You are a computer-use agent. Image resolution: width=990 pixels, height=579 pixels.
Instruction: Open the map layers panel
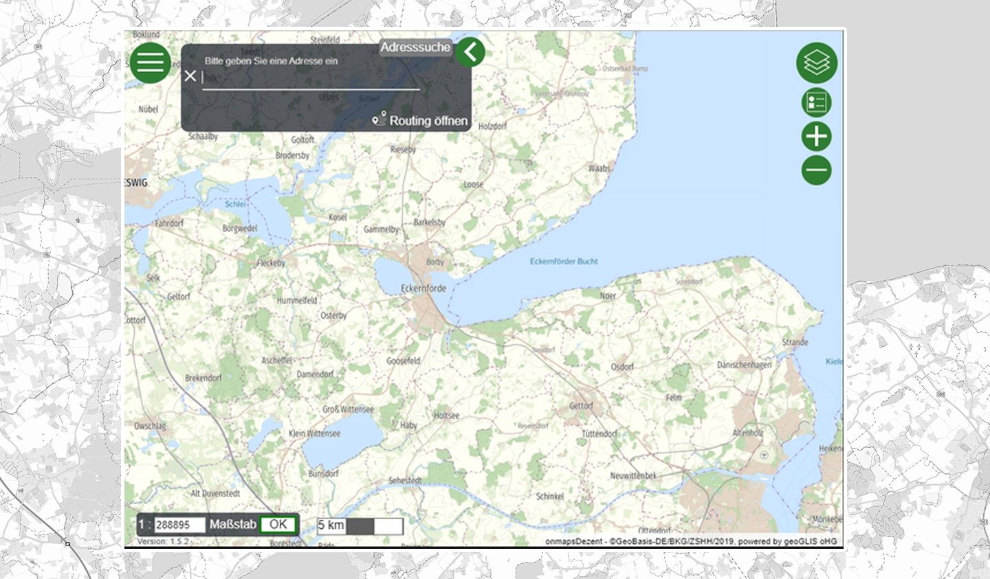tap(817, 63)
